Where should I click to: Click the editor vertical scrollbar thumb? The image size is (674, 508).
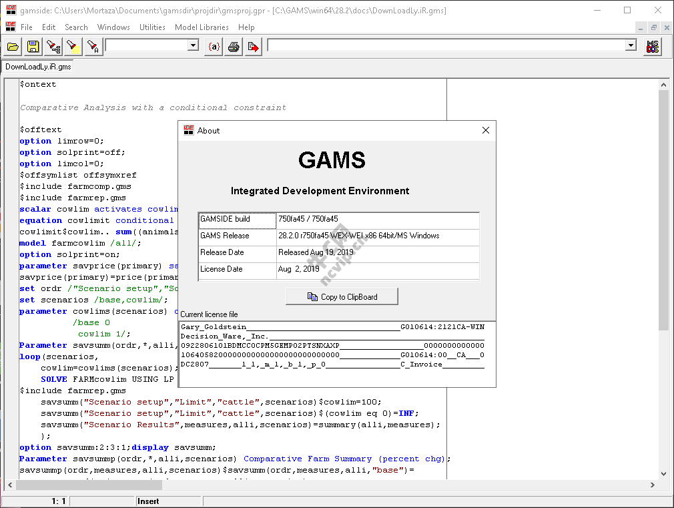(664, 210)
